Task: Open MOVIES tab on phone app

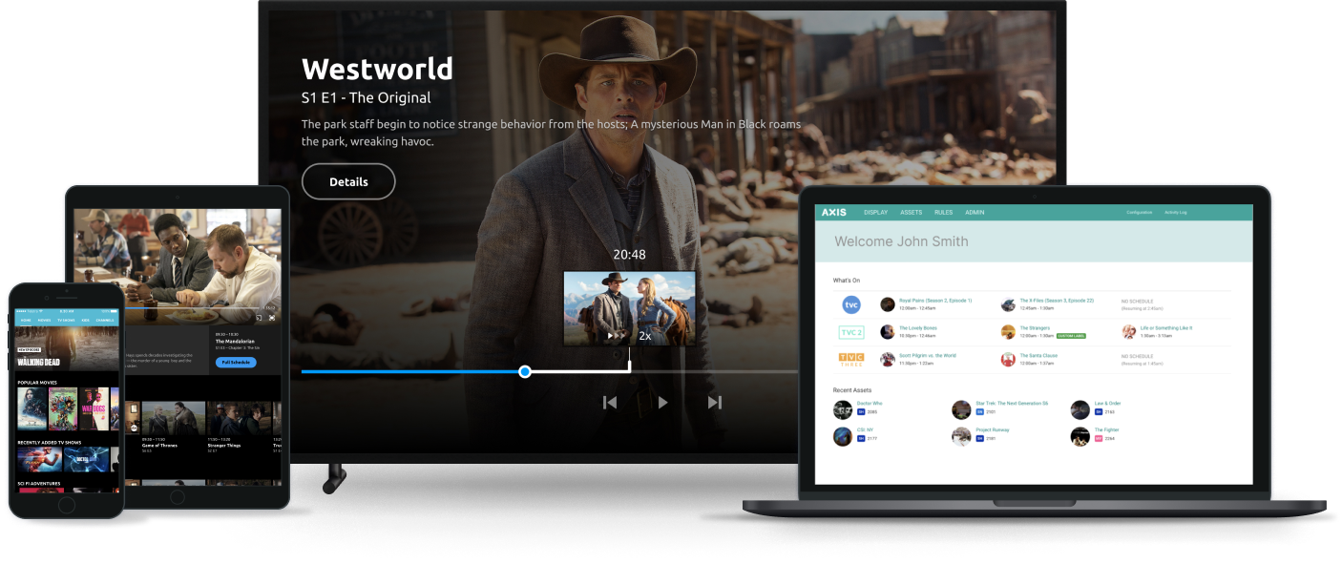Action: click(x=44, y=321)
